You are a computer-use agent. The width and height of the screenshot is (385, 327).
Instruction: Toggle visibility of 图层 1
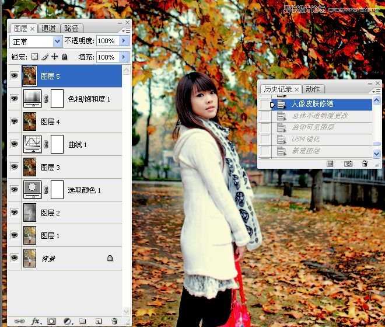[x=14, y=235]
